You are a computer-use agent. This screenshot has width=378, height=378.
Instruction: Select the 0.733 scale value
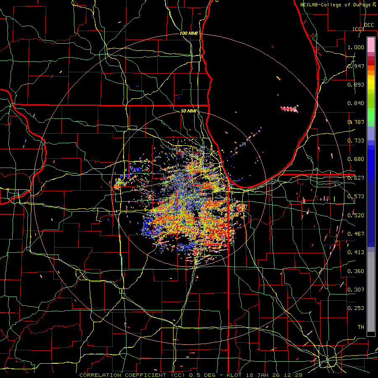(356, 141)
